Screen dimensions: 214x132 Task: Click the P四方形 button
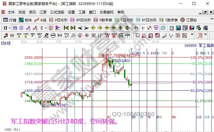click(58, 20)
